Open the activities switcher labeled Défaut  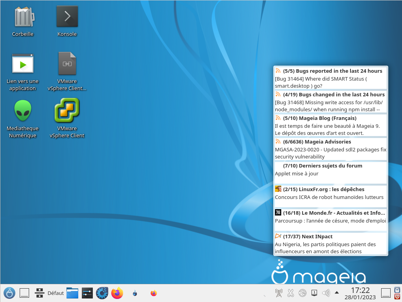coord(50,293)
